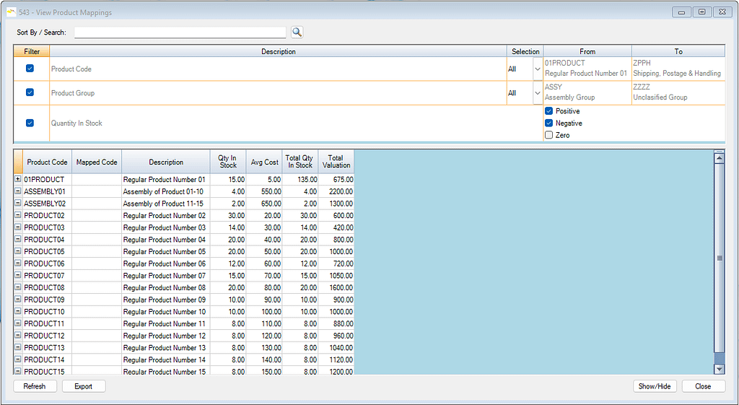Click the application icon in title bar
Viewport: 739px width, 405px height.
click(x=11, y=12)
